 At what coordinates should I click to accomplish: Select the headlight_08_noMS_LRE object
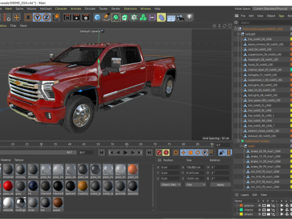point(263,60)
